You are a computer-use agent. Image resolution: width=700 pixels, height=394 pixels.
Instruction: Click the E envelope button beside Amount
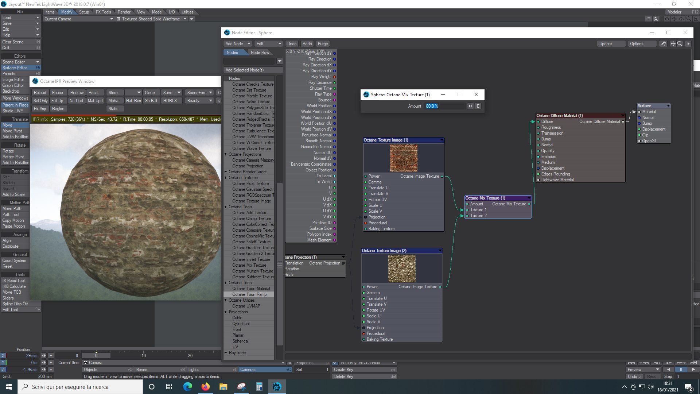click(x=478, y=106)
